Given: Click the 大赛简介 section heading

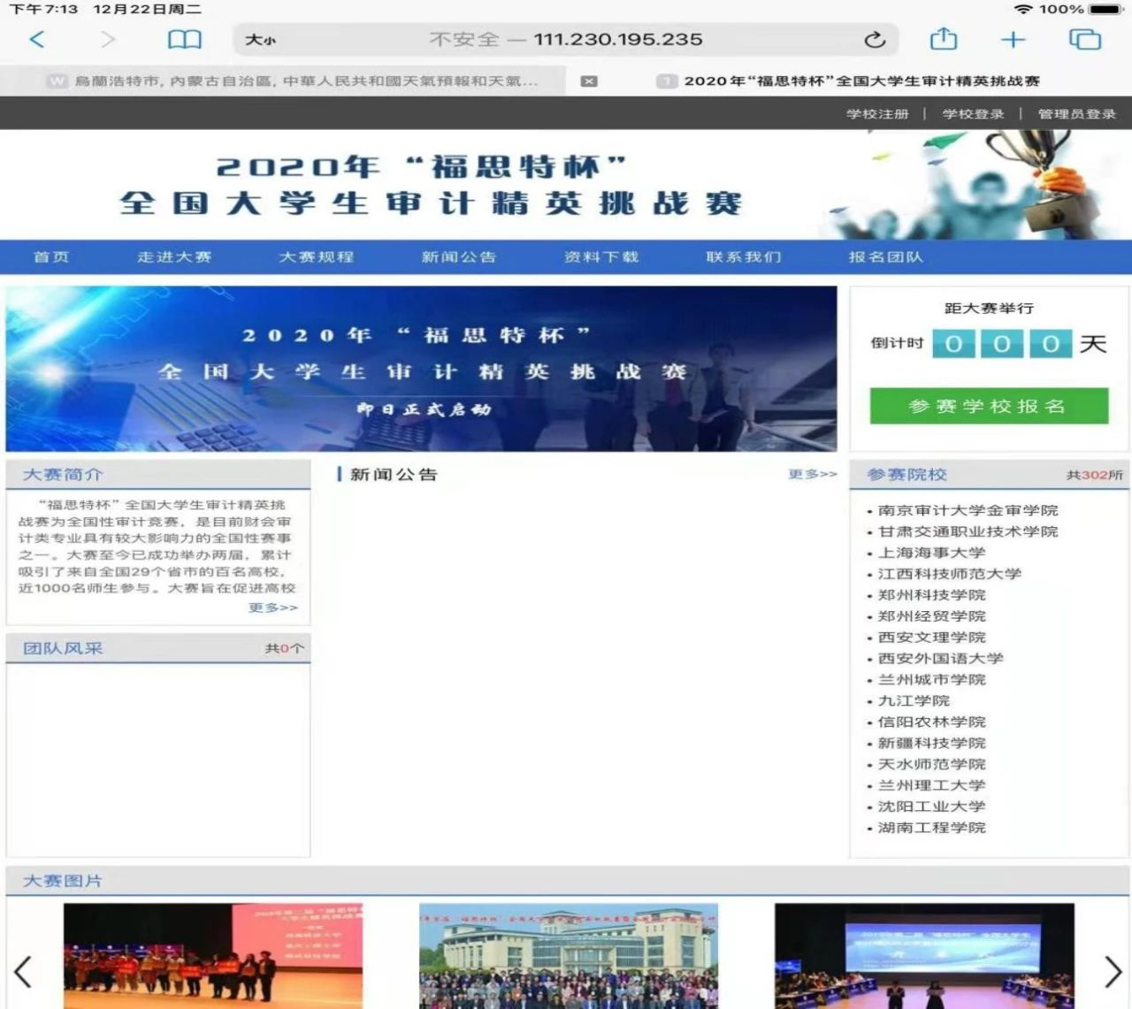Looking at the screenshot, I should point(63,475).
